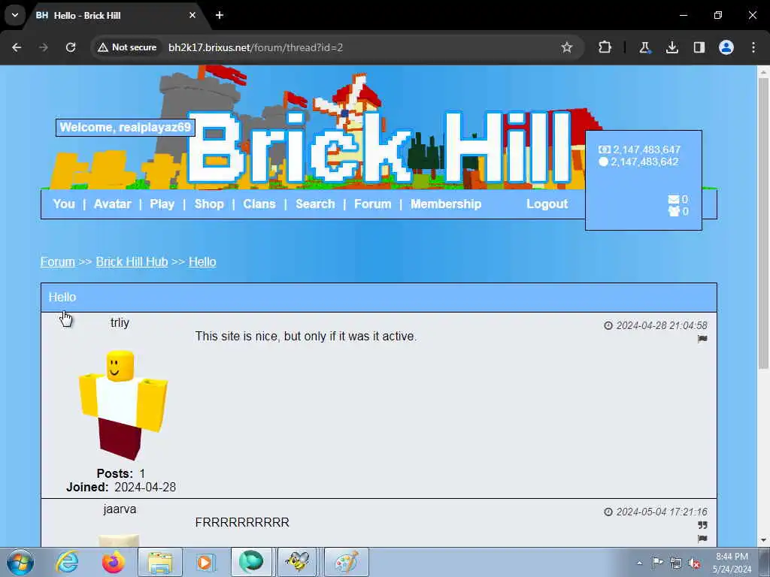Show hidden system tray icons arrow
The width and height of the screenshot is (770, 577).
(x=639, y=563)
